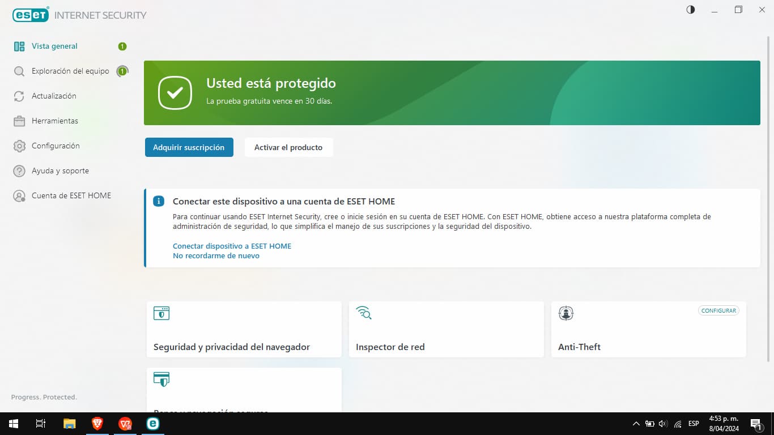The image size is (774, 435).
Task: Click the Usted está protegido heading
Action: click(x=271, y=83)
